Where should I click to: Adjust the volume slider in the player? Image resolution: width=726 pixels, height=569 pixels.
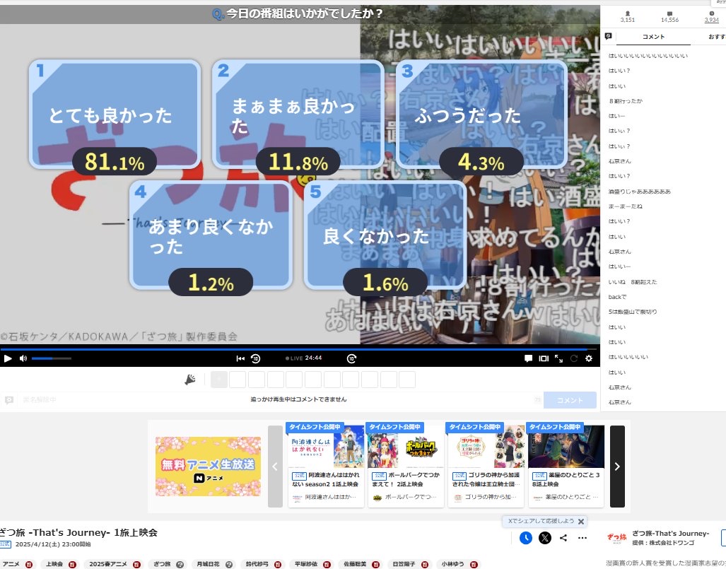click(x=51, y=358)
